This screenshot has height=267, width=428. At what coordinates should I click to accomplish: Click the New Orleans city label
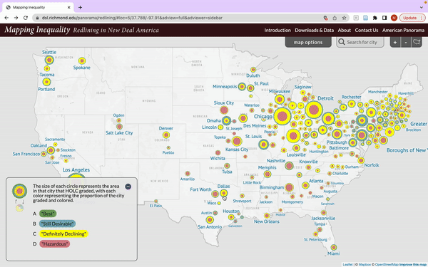267,221
